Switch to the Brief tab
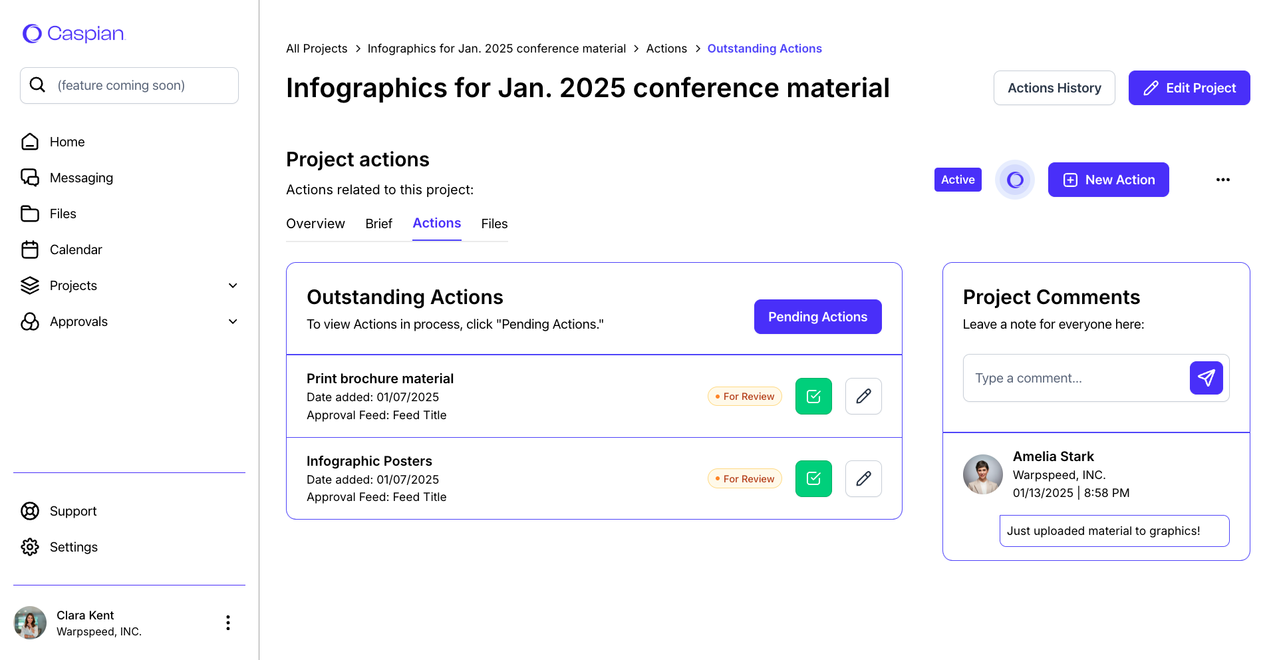This screenshot has width=1277, height=660. [378, 224]
